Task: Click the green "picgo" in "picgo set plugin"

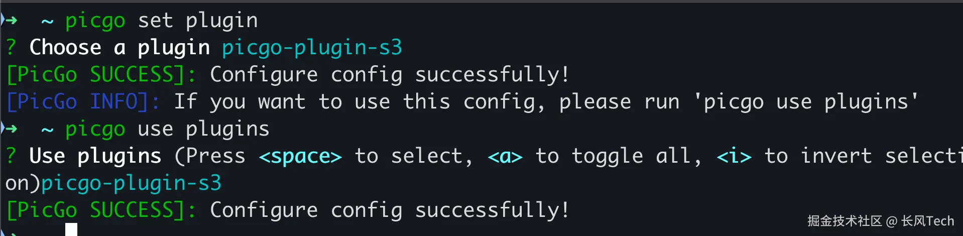Action: tap(95, 21)
